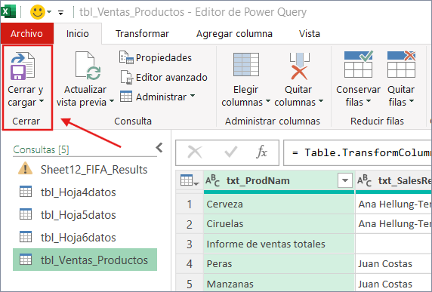432x292 pixels.
Task: Click the Propiedades icon
Action: click(126, 57)
